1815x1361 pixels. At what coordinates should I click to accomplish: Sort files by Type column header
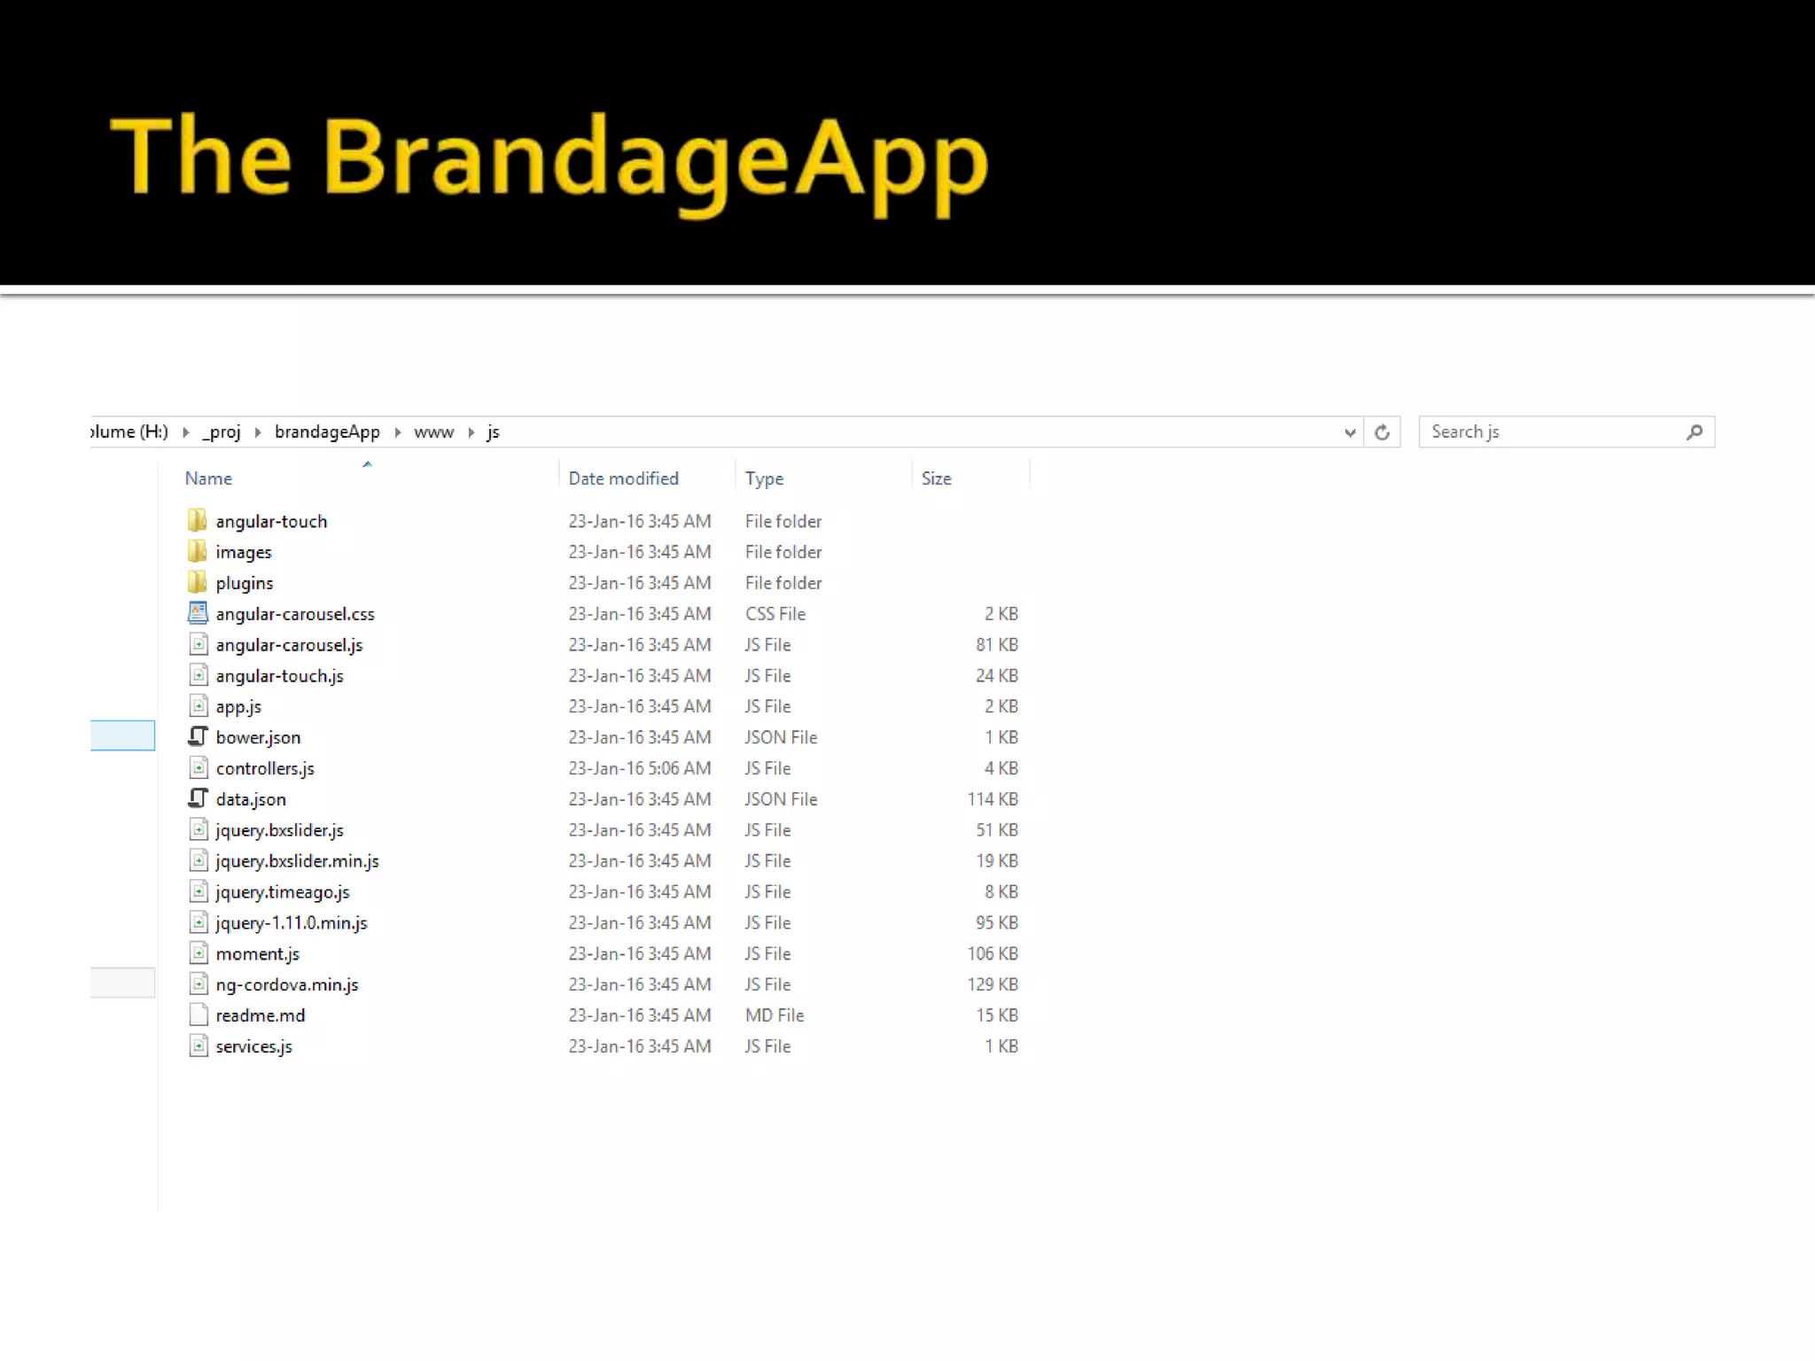click(x=764, y=478)
